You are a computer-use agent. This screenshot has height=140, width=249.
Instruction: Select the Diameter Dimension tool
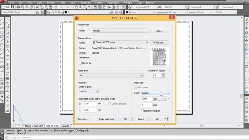[7, 46]
